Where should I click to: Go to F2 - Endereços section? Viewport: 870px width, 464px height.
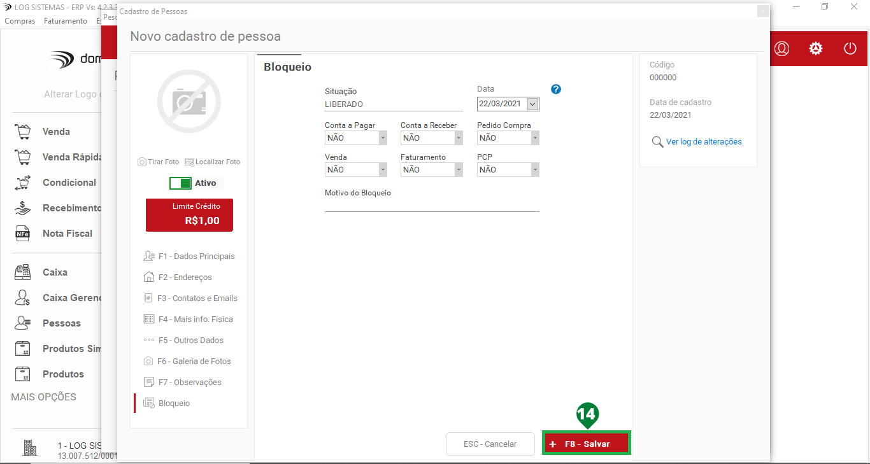click(178, 278)
